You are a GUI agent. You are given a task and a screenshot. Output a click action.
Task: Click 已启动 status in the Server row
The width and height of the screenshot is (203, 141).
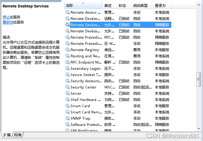pos(124,94)
